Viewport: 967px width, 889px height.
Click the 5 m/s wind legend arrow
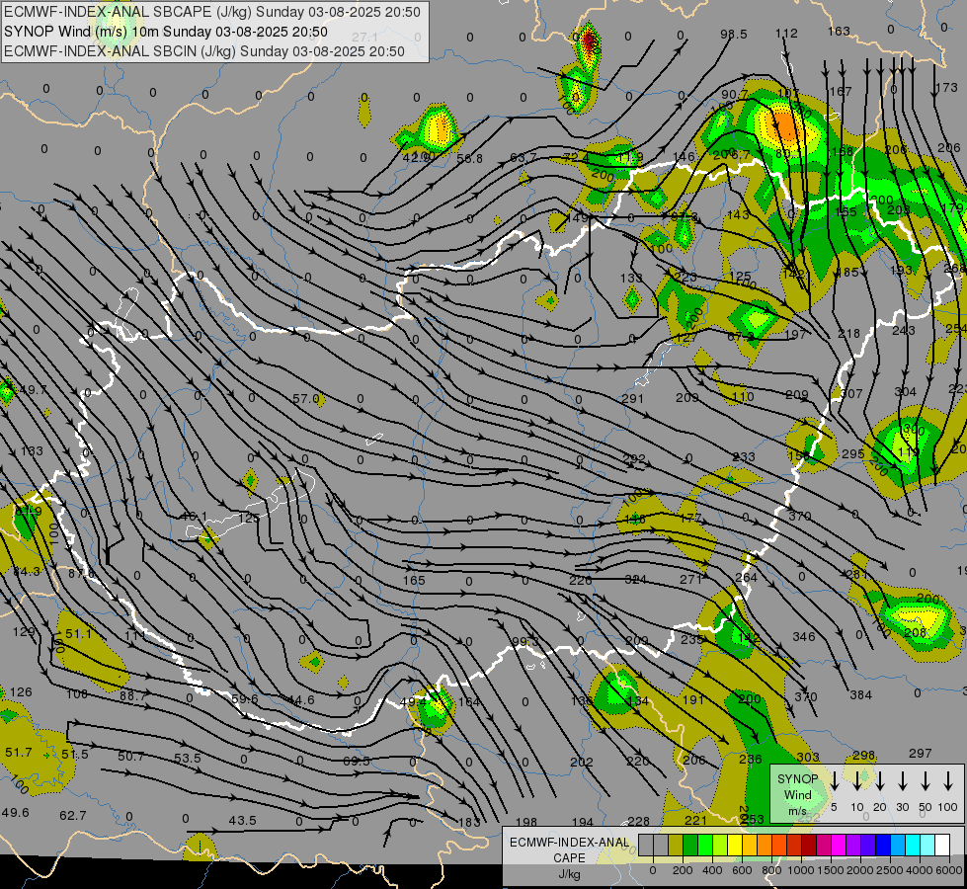coord(835,781)
